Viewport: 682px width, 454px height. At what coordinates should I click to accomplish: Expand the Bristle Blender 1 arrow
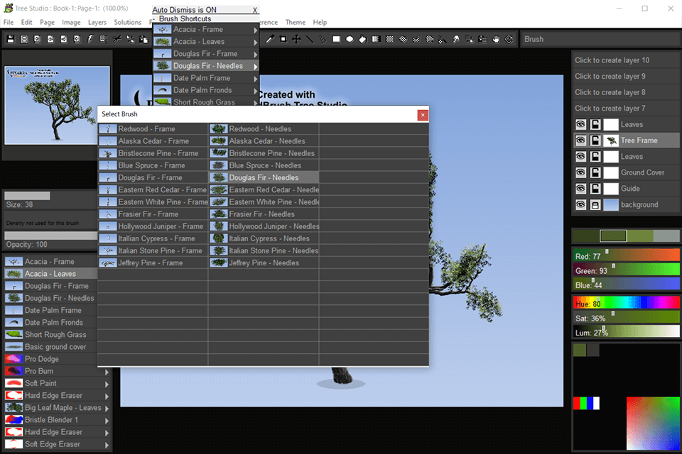[x=107, y=421]
